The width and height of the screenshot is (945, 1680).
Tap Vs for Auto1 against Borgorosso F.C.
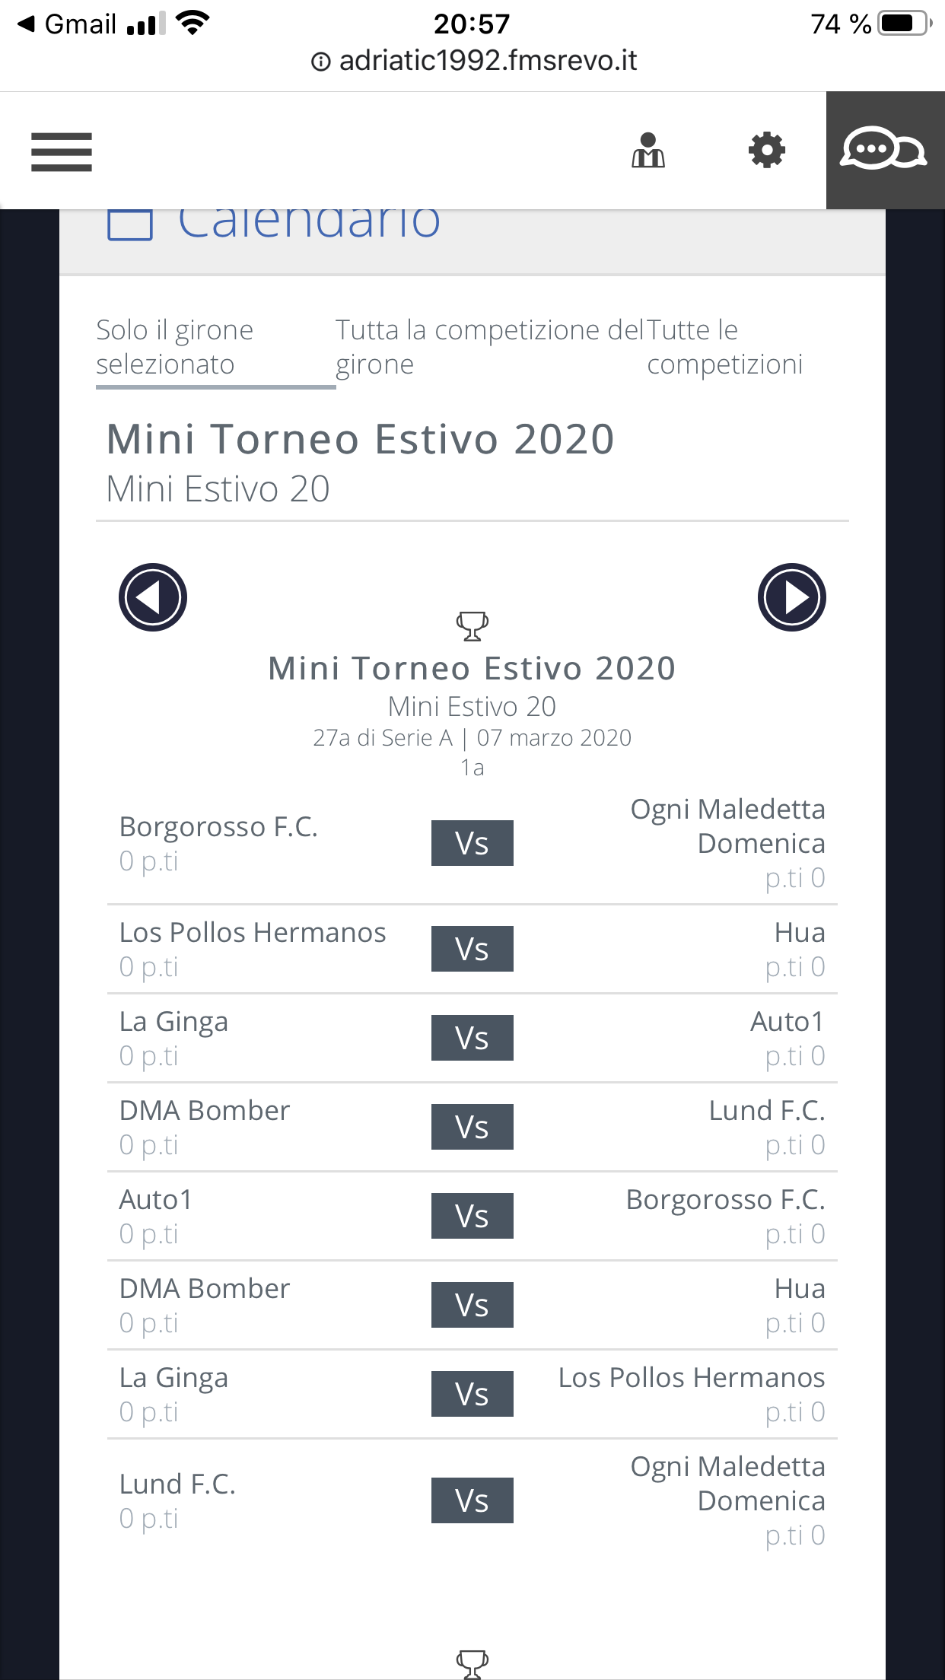click(x=472, y=1216)
